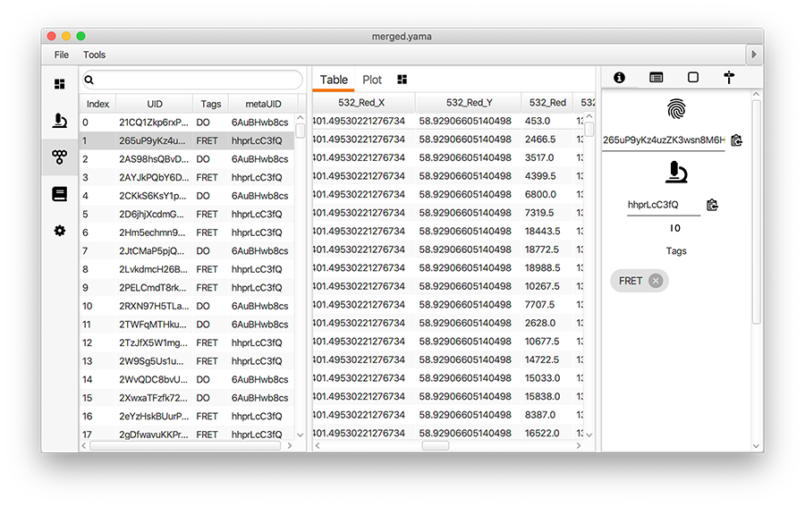805x507 pixels.
Task: Open the settings gear icon in sidebar
Action: tap(60, 231)
